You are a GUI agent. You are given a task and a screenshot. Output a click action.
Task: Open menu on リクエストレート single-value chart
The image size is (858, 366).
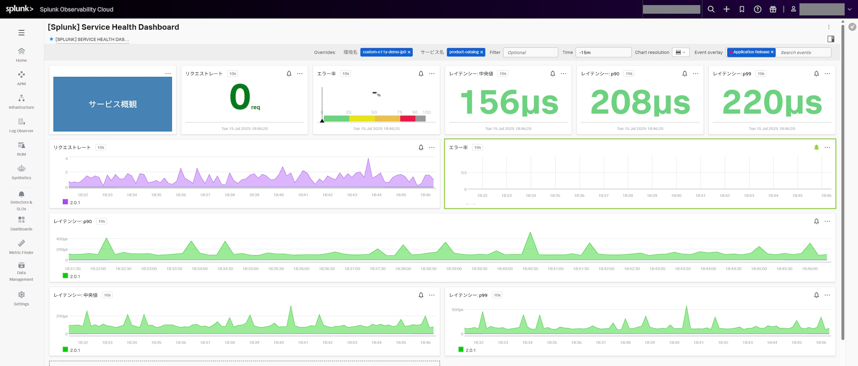point(300,74)
